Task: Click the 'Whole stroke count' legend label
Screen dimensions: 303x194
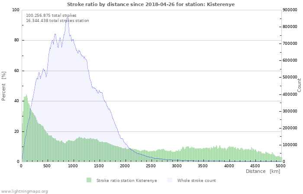Action: coord(197,181)
